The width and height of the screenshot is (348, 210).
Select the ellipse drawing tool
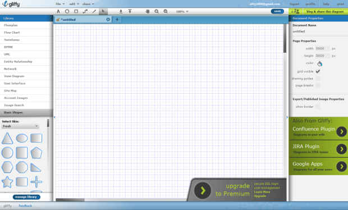click(67, 11)
